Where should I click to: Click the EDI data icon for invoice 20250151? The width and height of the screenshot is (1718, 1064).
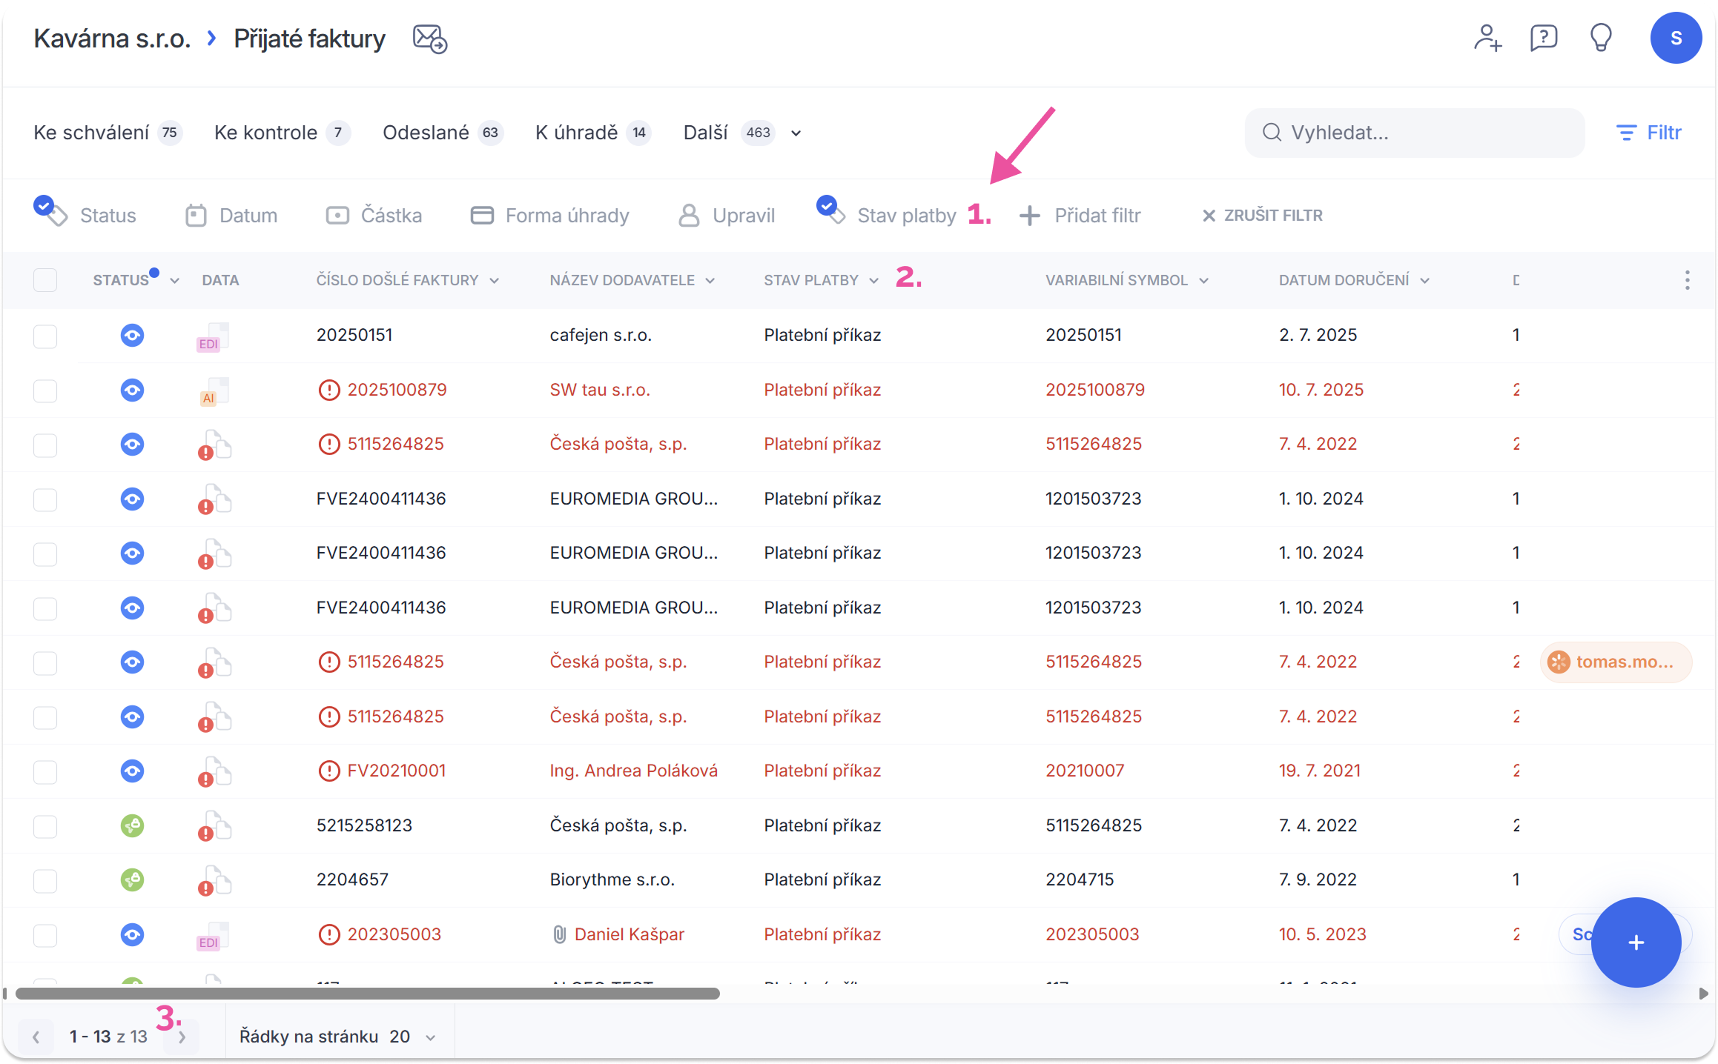pos(213,336)
